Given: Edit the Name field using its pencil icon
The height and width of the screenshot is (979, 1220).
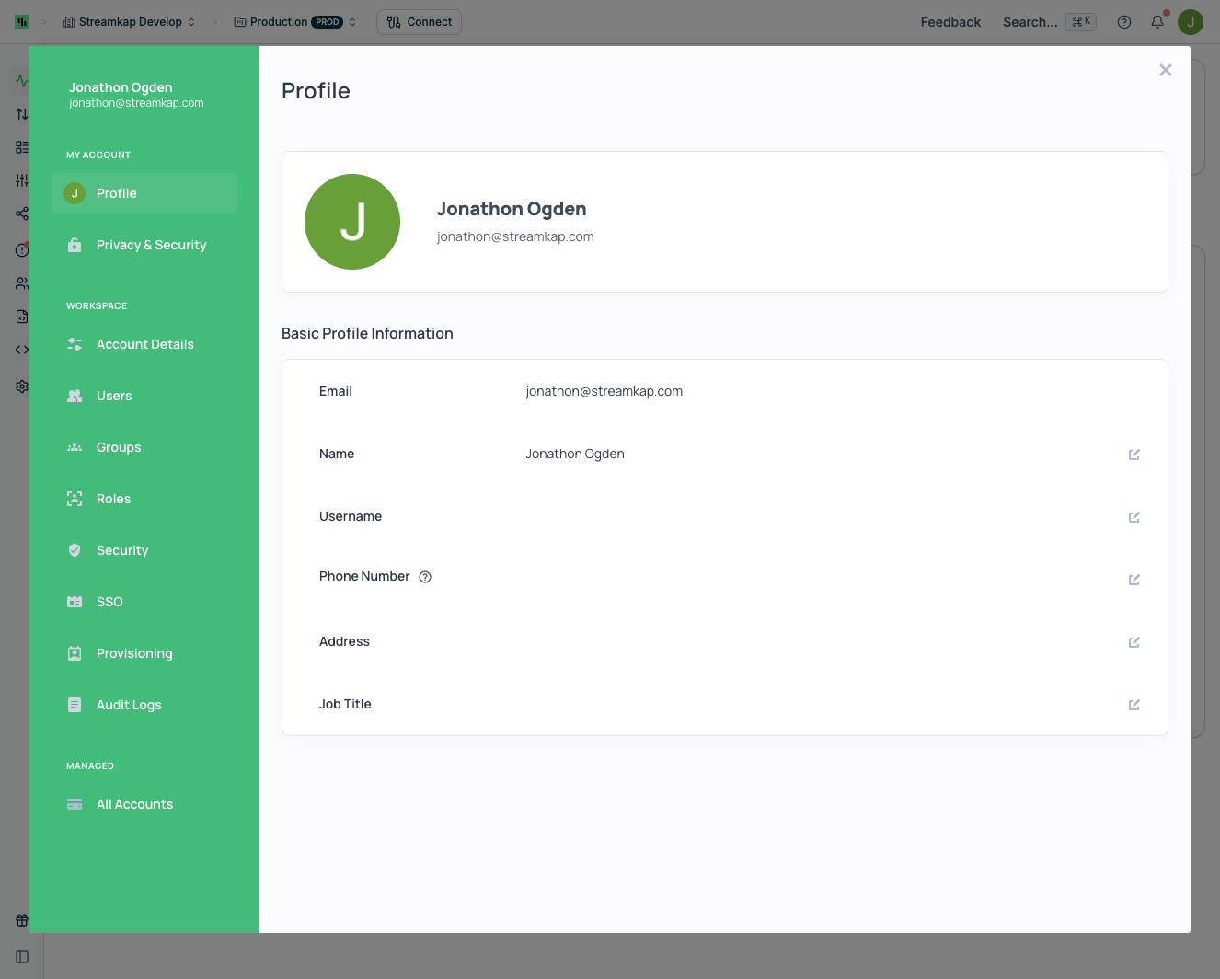Looking at the screenshot, I should pyautogui.click(x=1134, y=454).
